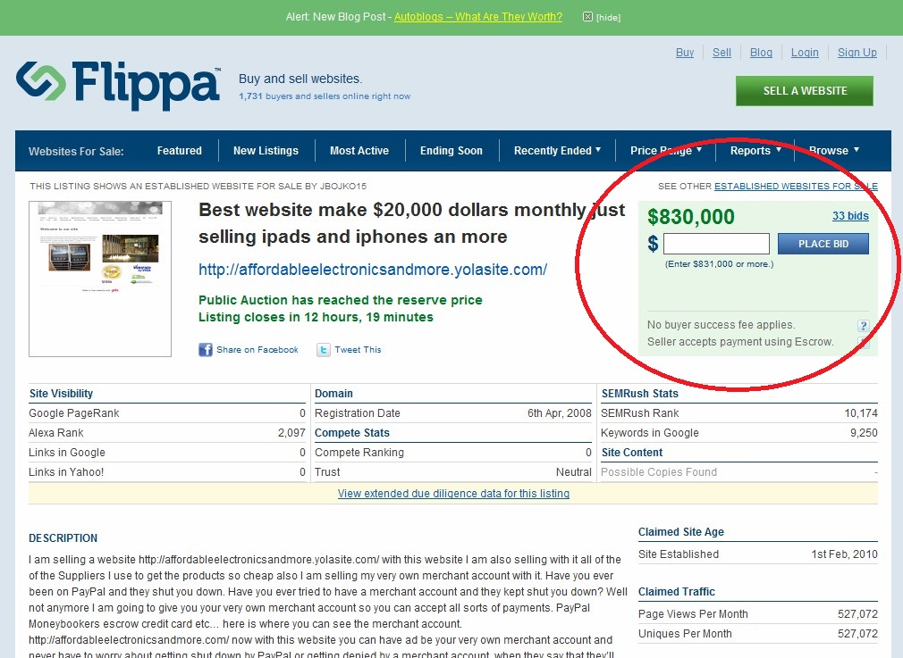The height and width of the screenshot is (658, 903).
Task: Click the buyers and sellers online count
Action: coord(325,96)
